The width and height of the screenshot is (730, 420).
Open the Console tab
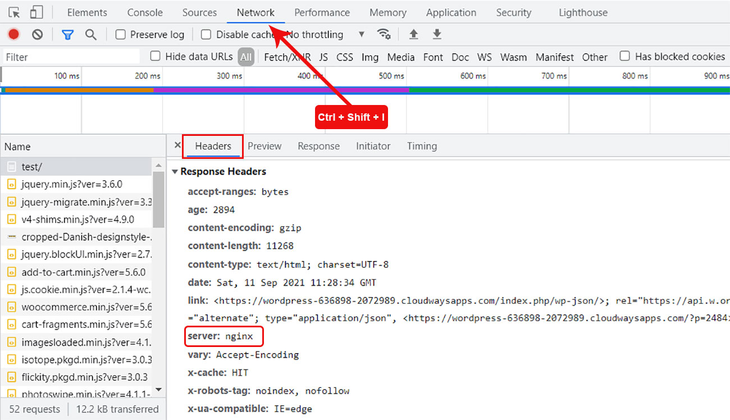coord(145,12)
